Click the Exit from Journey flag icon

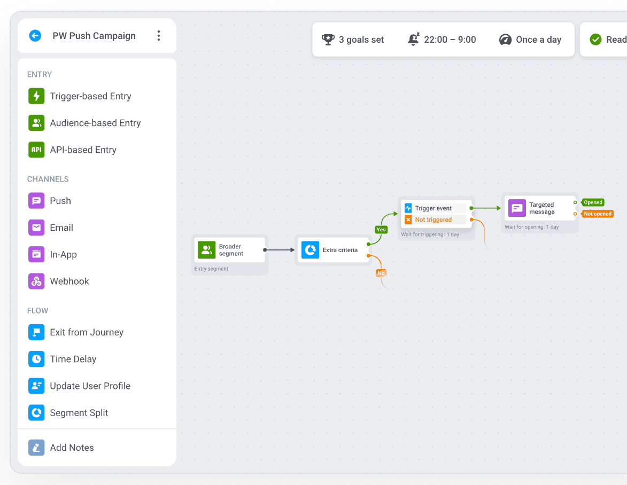pyautogui.click(x=36, y=332)
